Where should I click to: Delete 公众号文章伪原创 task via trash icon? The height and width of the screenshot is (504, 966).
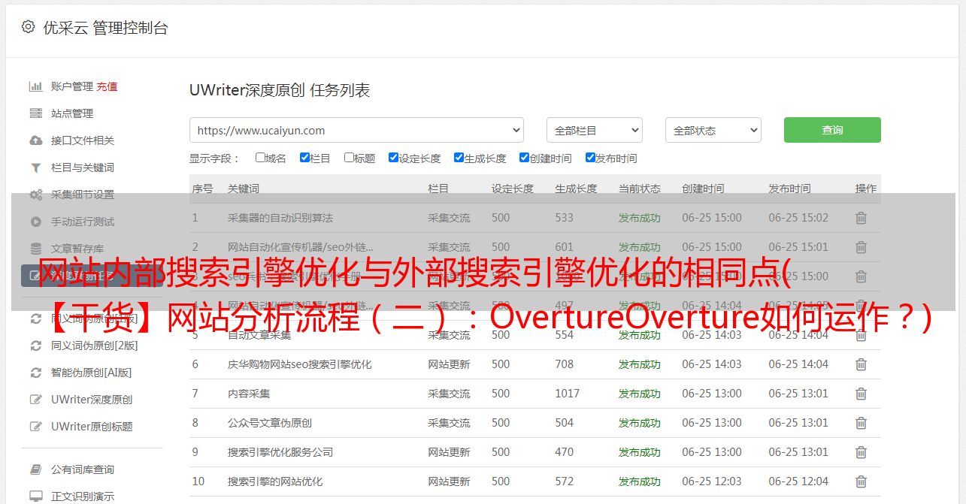click(861, 423)
